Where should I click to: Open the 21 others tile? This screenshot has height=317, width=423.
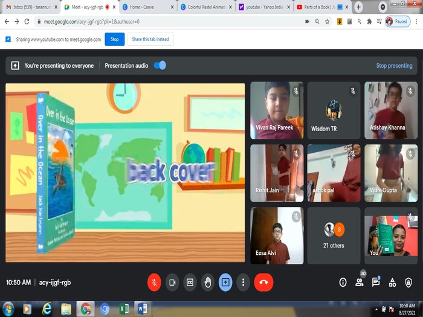[x=334, y=235]
